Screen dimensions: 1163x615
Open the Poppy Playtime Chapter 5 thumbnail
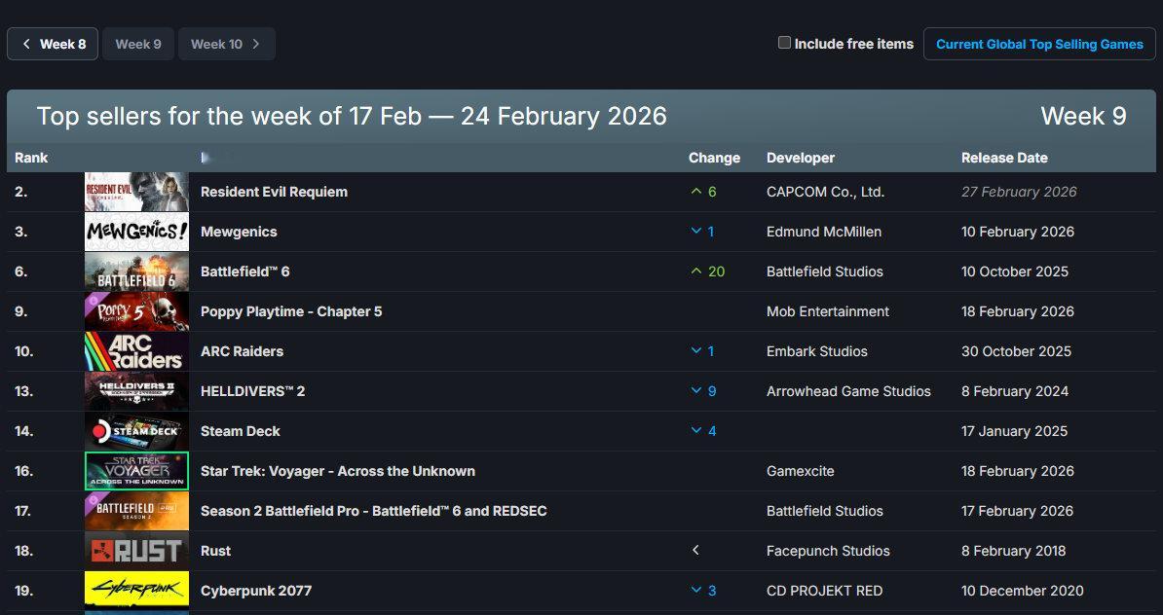[136, 312]
